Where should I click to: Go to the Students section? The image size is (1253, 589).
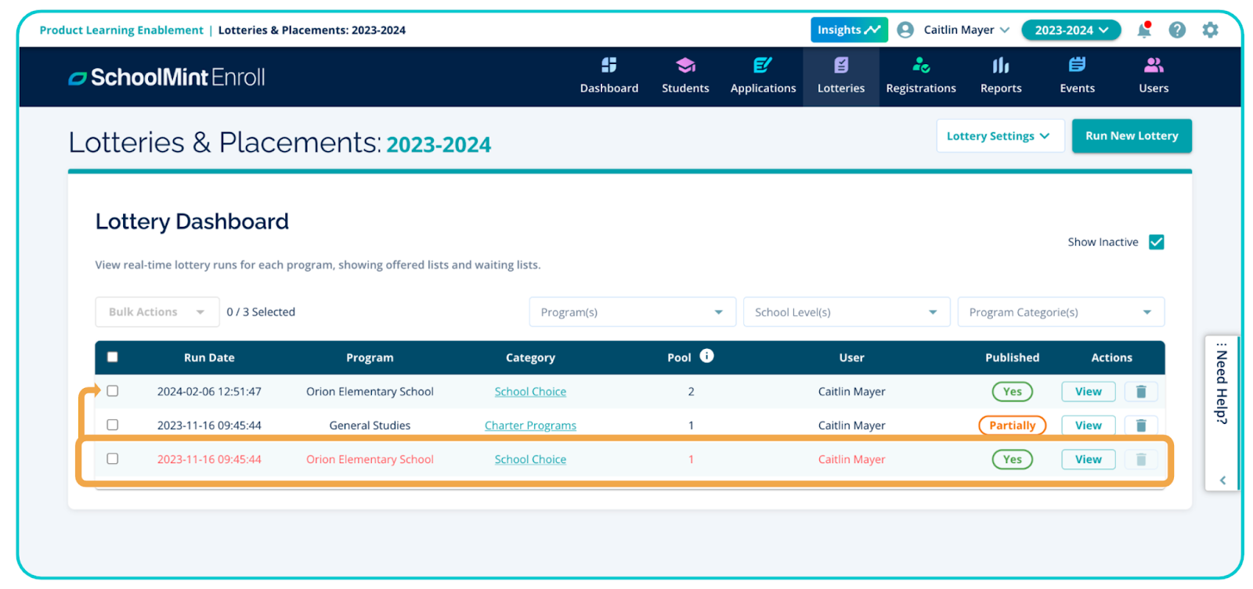coord(685,76)
